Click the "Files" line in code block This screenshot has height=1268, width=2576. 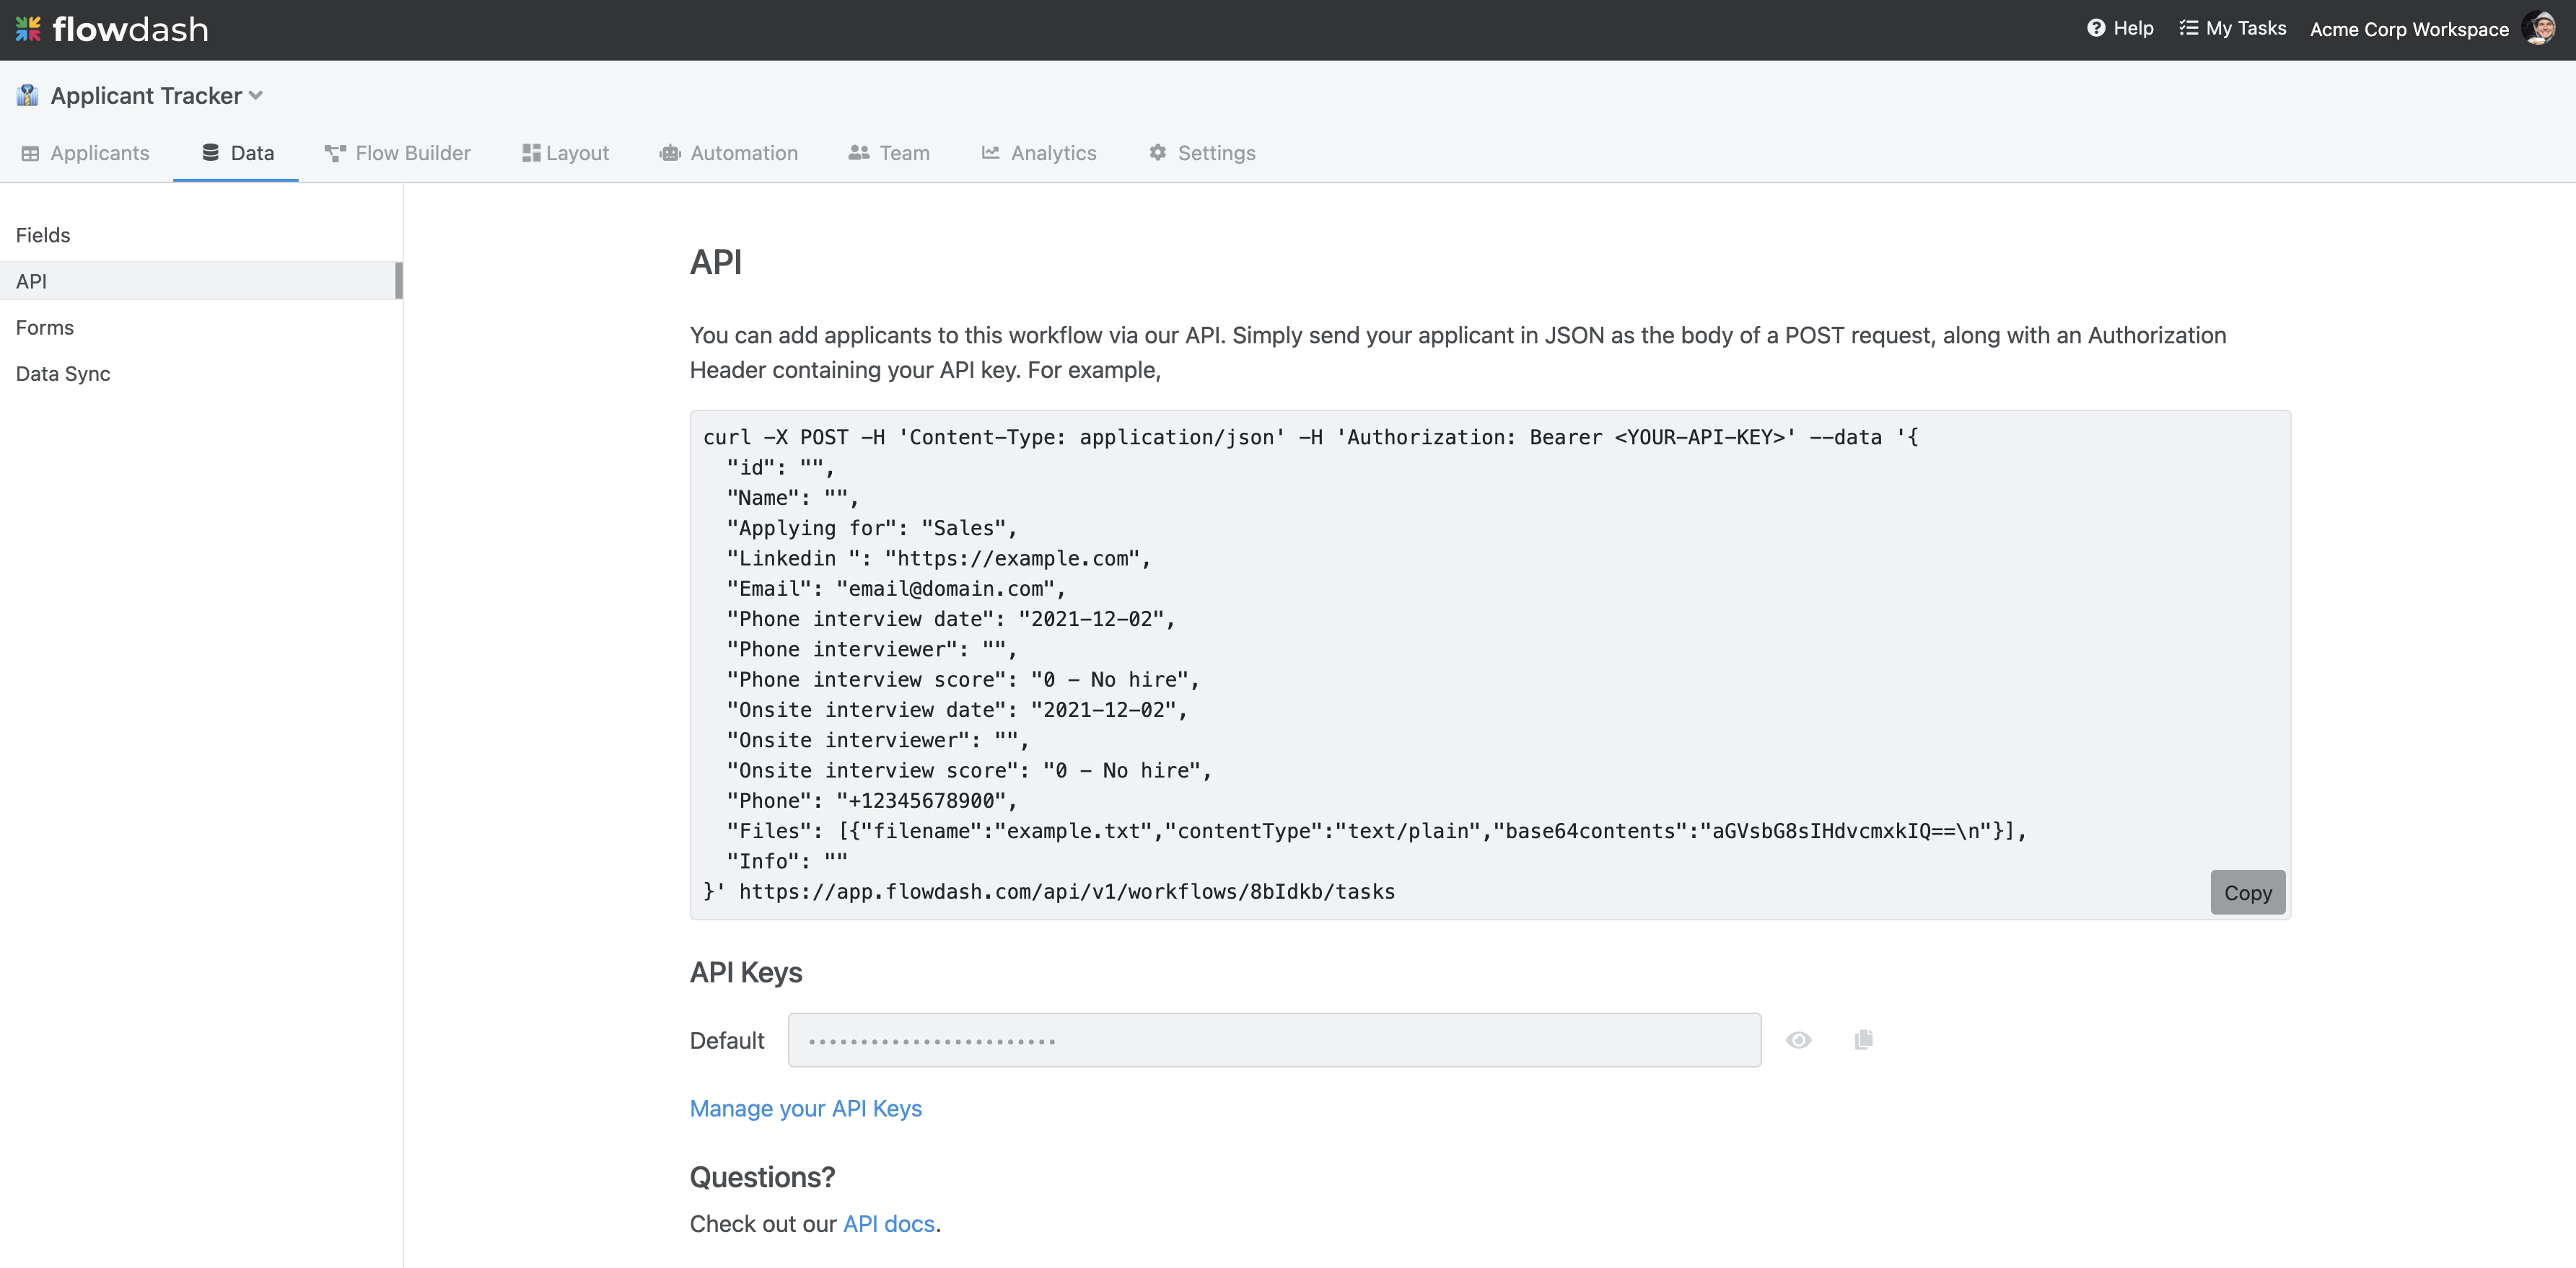coord(1377,830)
